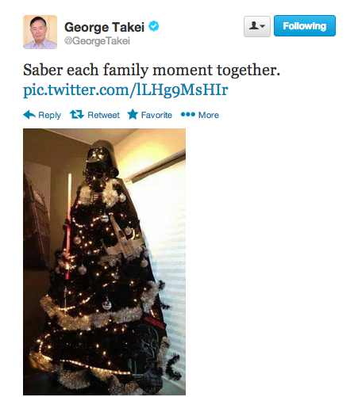The height and width of the screenshot is (397, 358).
Task: Open the pic.twitter.com/lLHg9MsHIr link
Action: point(125,90)
